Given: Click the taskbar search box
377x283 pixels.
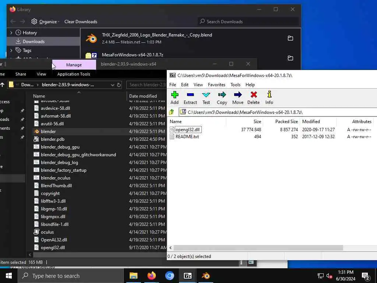Looking at the screenshot, I should point(71,276).
